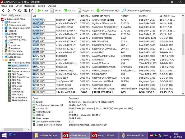Image resolution: width=185 pixels, height=139 pixels.
Task: Click Обновления BIOS in toolbar
Action: click(x=106, y=11)
